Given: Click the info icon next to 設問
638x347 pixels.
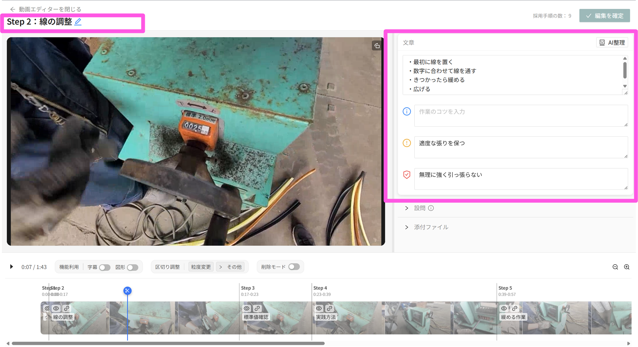Looking at the screenshot, I should click(431, 208).
